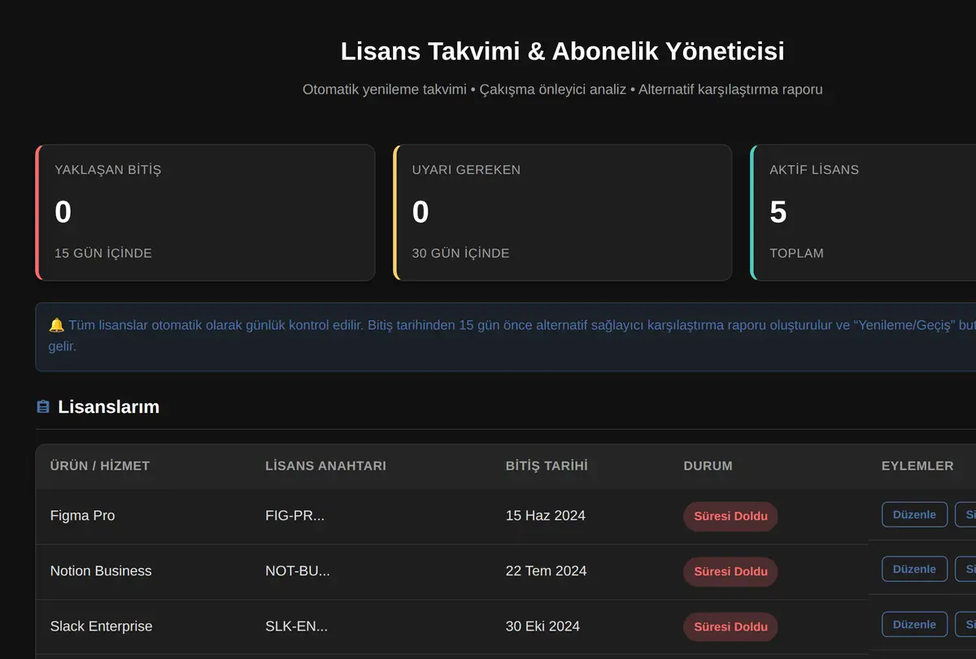Screen dimensions: 976x659
Task: Click the Lisans Anahtarı column header
Action: click(325, 466)
